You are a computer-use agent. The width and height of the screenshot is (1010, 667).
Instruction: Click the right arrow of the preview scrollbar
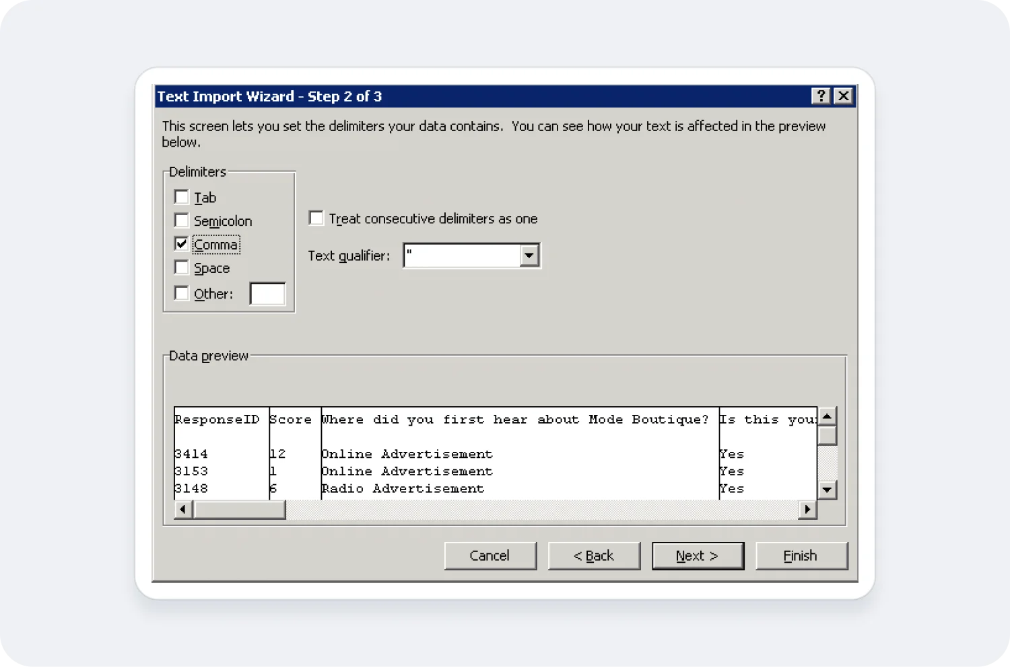(x=807, y=509)
